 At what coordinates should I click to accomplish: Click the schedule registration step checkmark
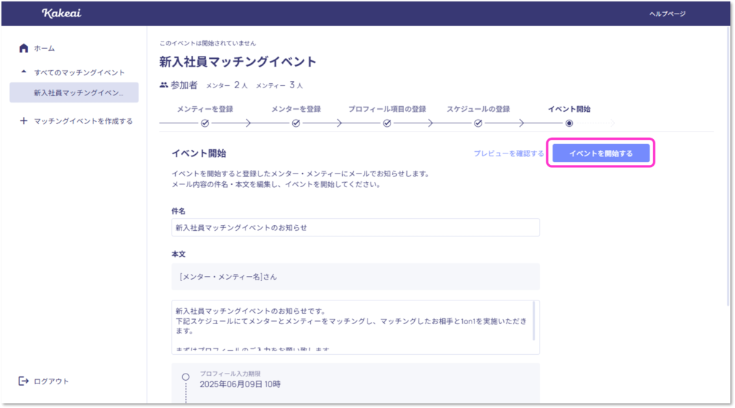pyautogui.click(x=478, y=123)
